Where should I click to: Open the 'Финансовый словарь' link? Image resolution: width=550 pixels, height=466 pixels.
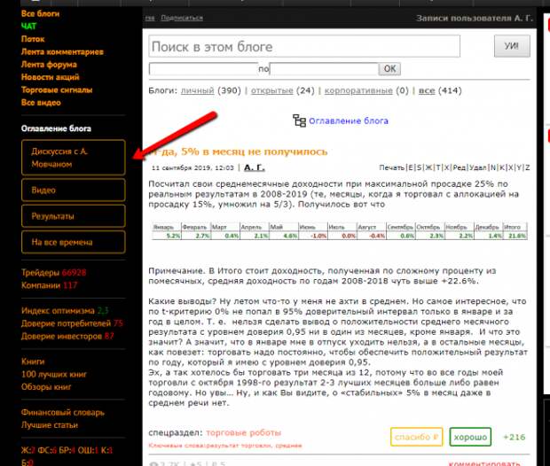click(63, 412)
